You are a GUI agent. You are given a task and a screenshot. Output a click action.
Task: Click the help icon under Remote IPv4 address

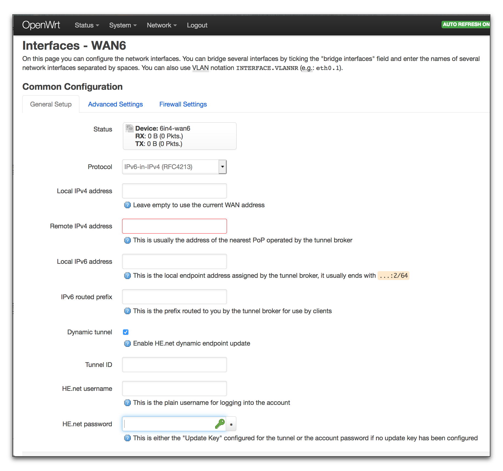click(127, 240)
